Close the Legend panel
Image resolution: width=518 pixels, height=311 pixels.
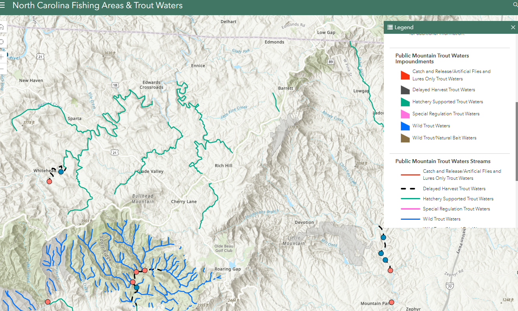[x=513, y=27]
